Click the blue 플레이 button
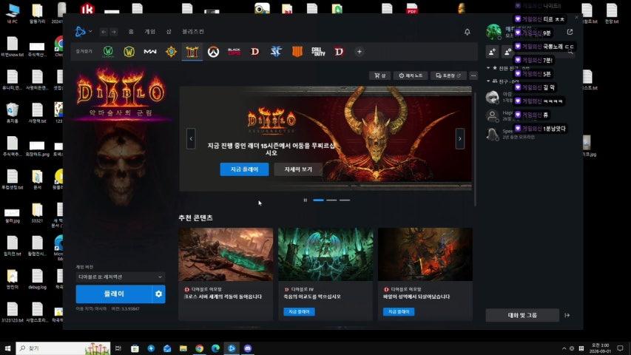 tap(114, 294)
